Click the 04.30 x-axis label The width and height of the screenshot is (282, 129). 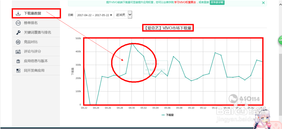[x=132, y=108]
